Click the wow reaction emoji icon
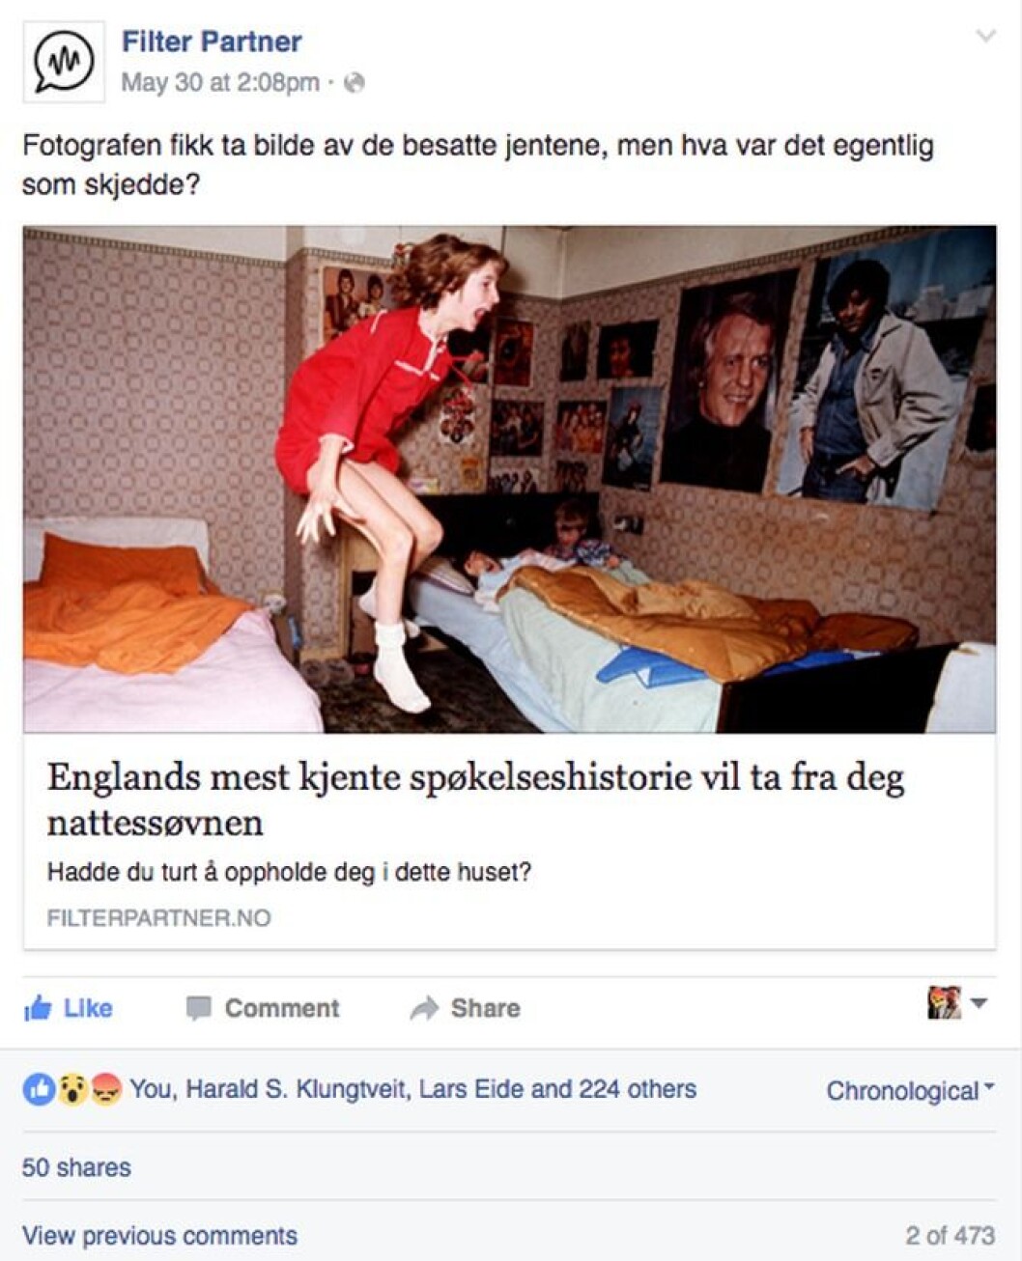 (x=71, y=1090)
